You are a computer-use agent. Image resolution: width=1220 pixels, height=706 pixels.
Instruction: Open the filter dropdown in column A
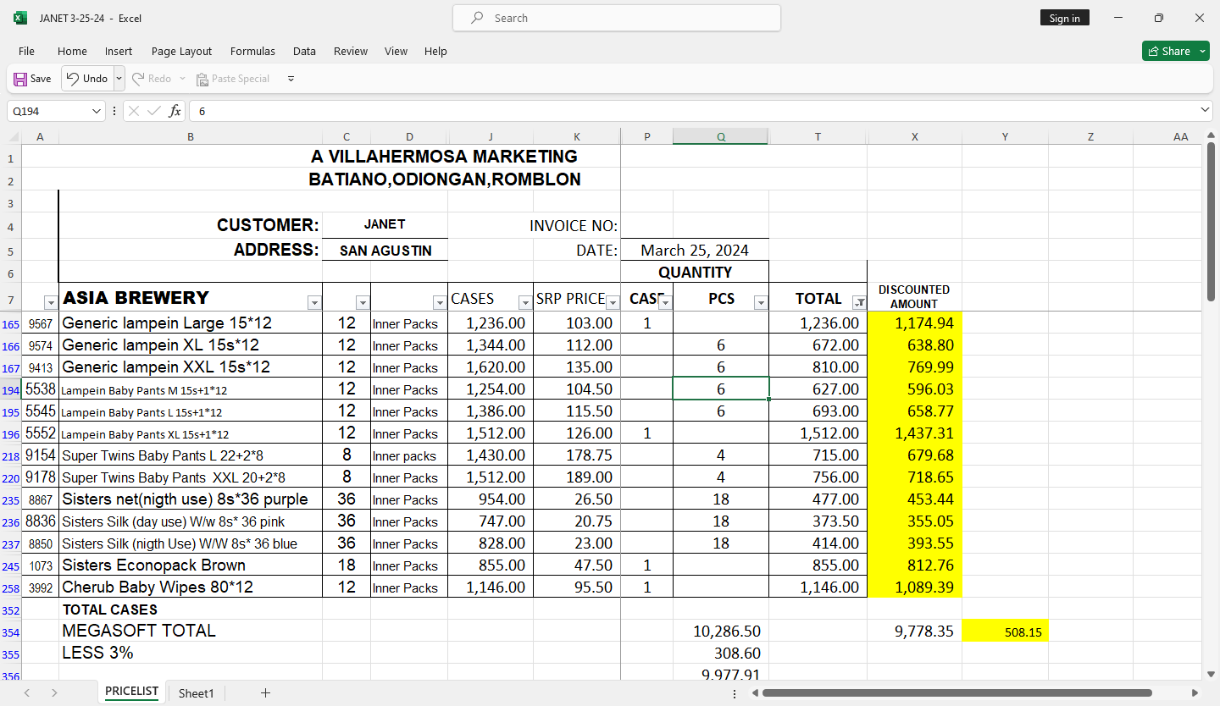tap(50, 302)
